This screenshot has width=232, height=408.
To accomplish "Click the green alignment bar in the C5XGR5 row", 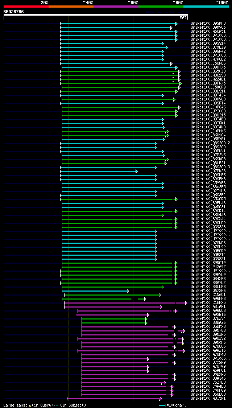I will [119, 199].
